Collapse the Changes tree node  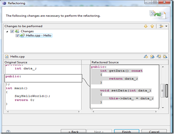pyautogui.click(x=7, y=32)
